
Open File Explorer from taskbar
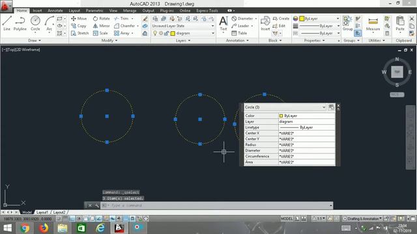tap(63, 228)
